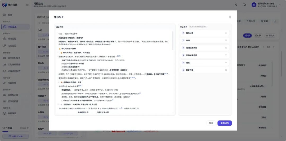Select the 蛋壳公寓 ranking item
Screen dimensions: 286x141
204,33
